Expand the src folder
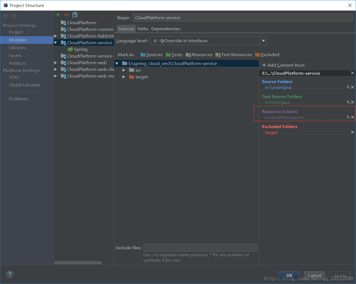This screenshot has height=284, width=356. (124, 70)
